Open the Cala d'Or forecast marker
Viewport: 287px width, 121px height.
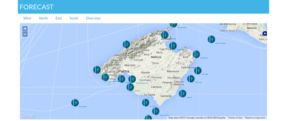click(x=182, y=93)
